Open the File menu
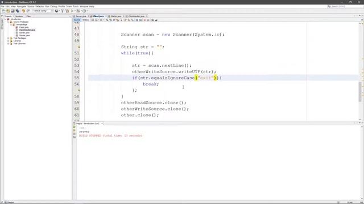Viewport: 364px width, 204px height. [2, 6]
